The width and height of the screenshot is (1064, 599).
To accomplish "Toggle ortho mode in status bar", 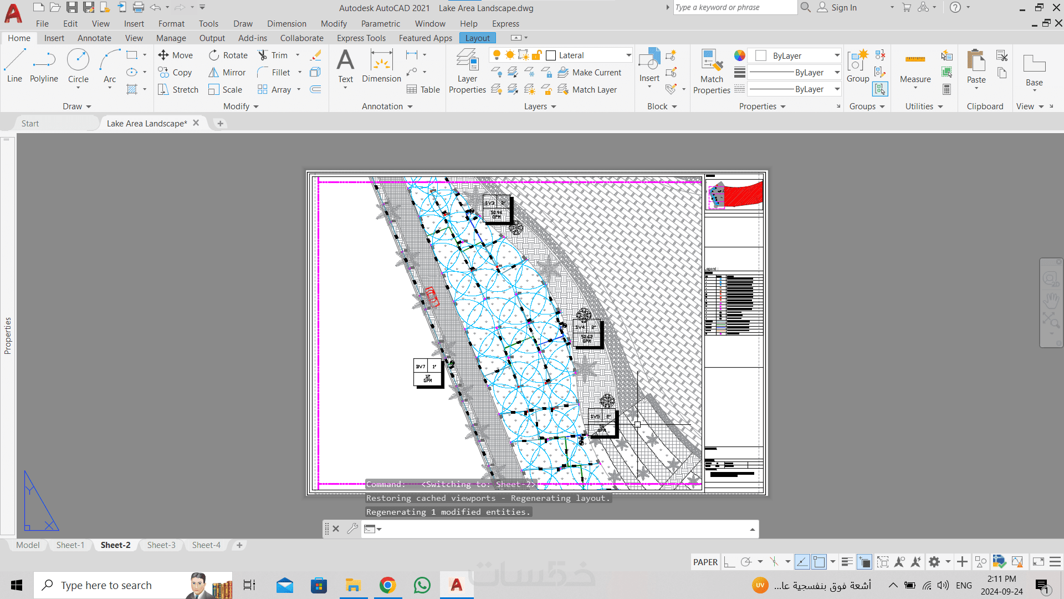I will [x=729, y=562].
